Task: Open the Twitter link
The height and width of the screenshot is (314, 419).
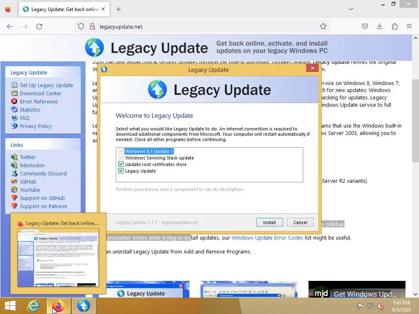Action: point(28,157)
